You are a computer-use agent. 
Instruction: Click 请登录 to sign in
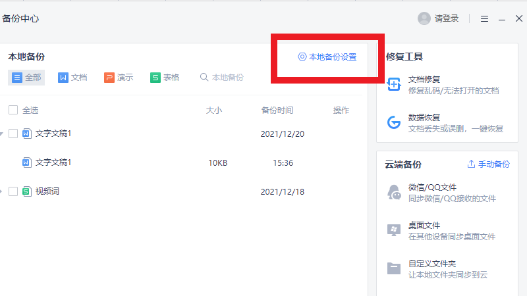click(x=447, y=18)
